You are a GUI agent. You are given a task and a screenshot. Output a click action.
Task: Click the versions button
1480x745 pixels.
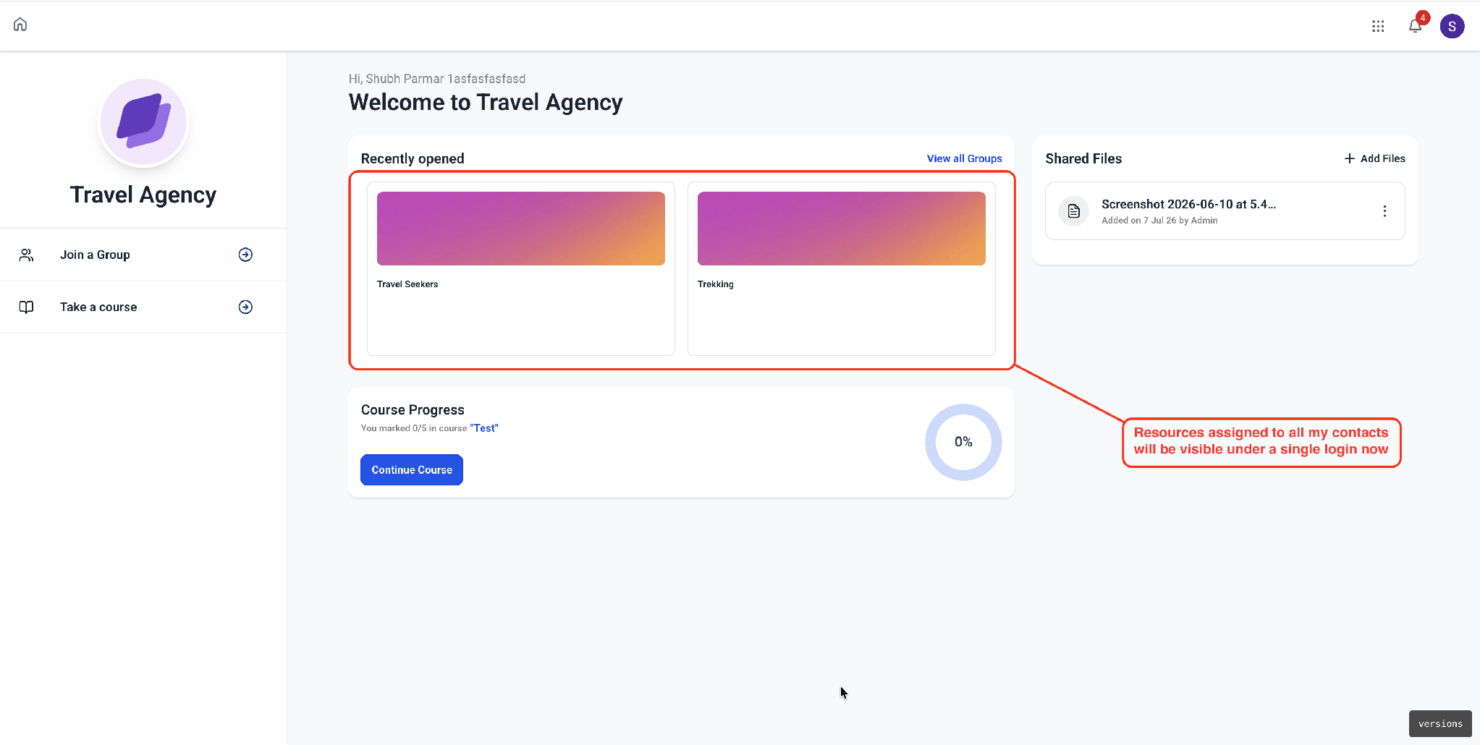(1440, 723)
